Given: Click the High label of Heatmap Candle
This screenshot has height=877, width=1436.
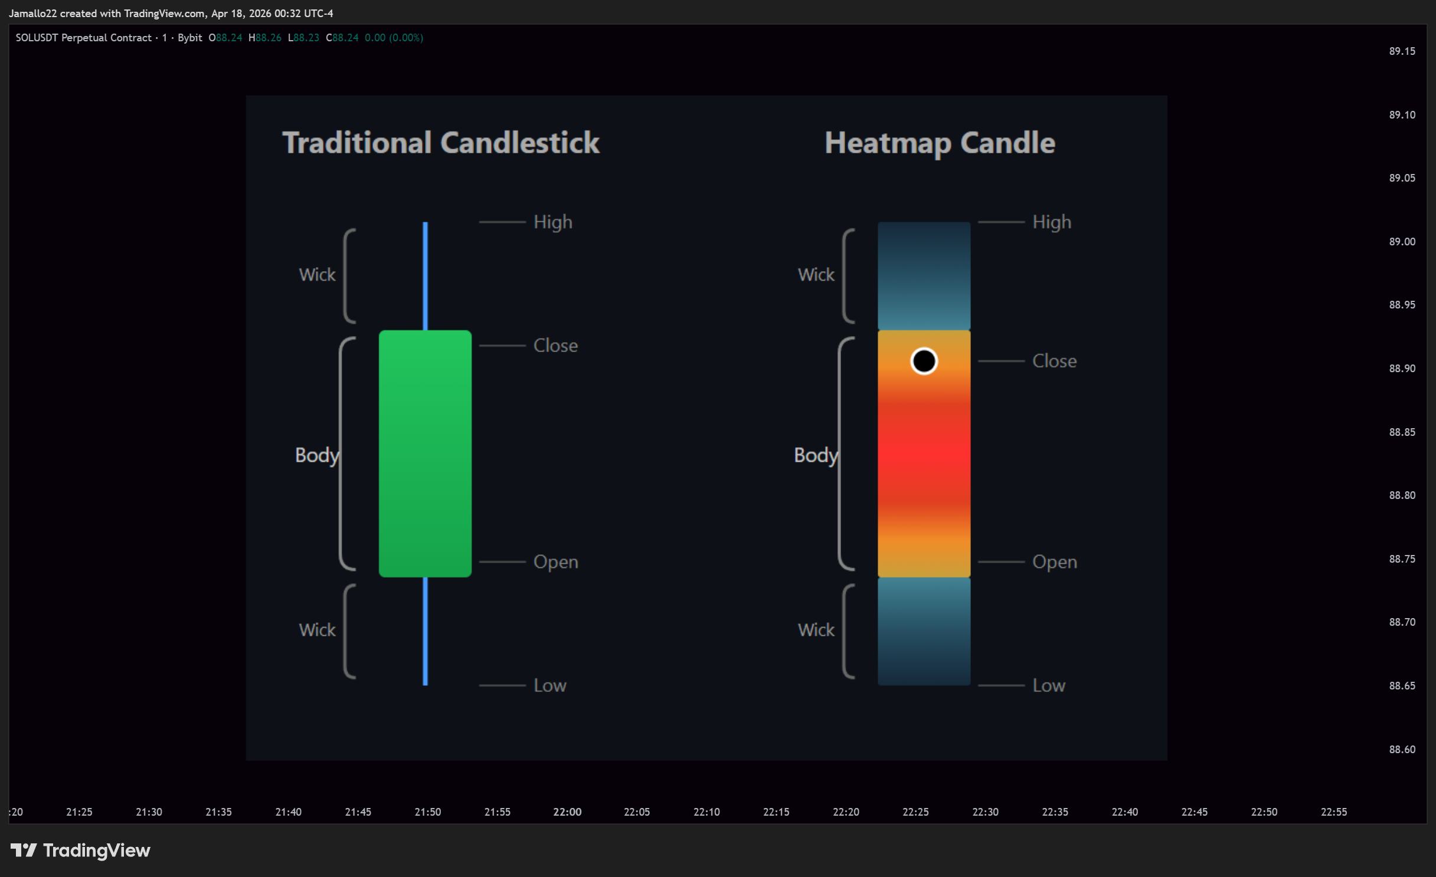Looking at the screenshot, I should click(1052, 222).
